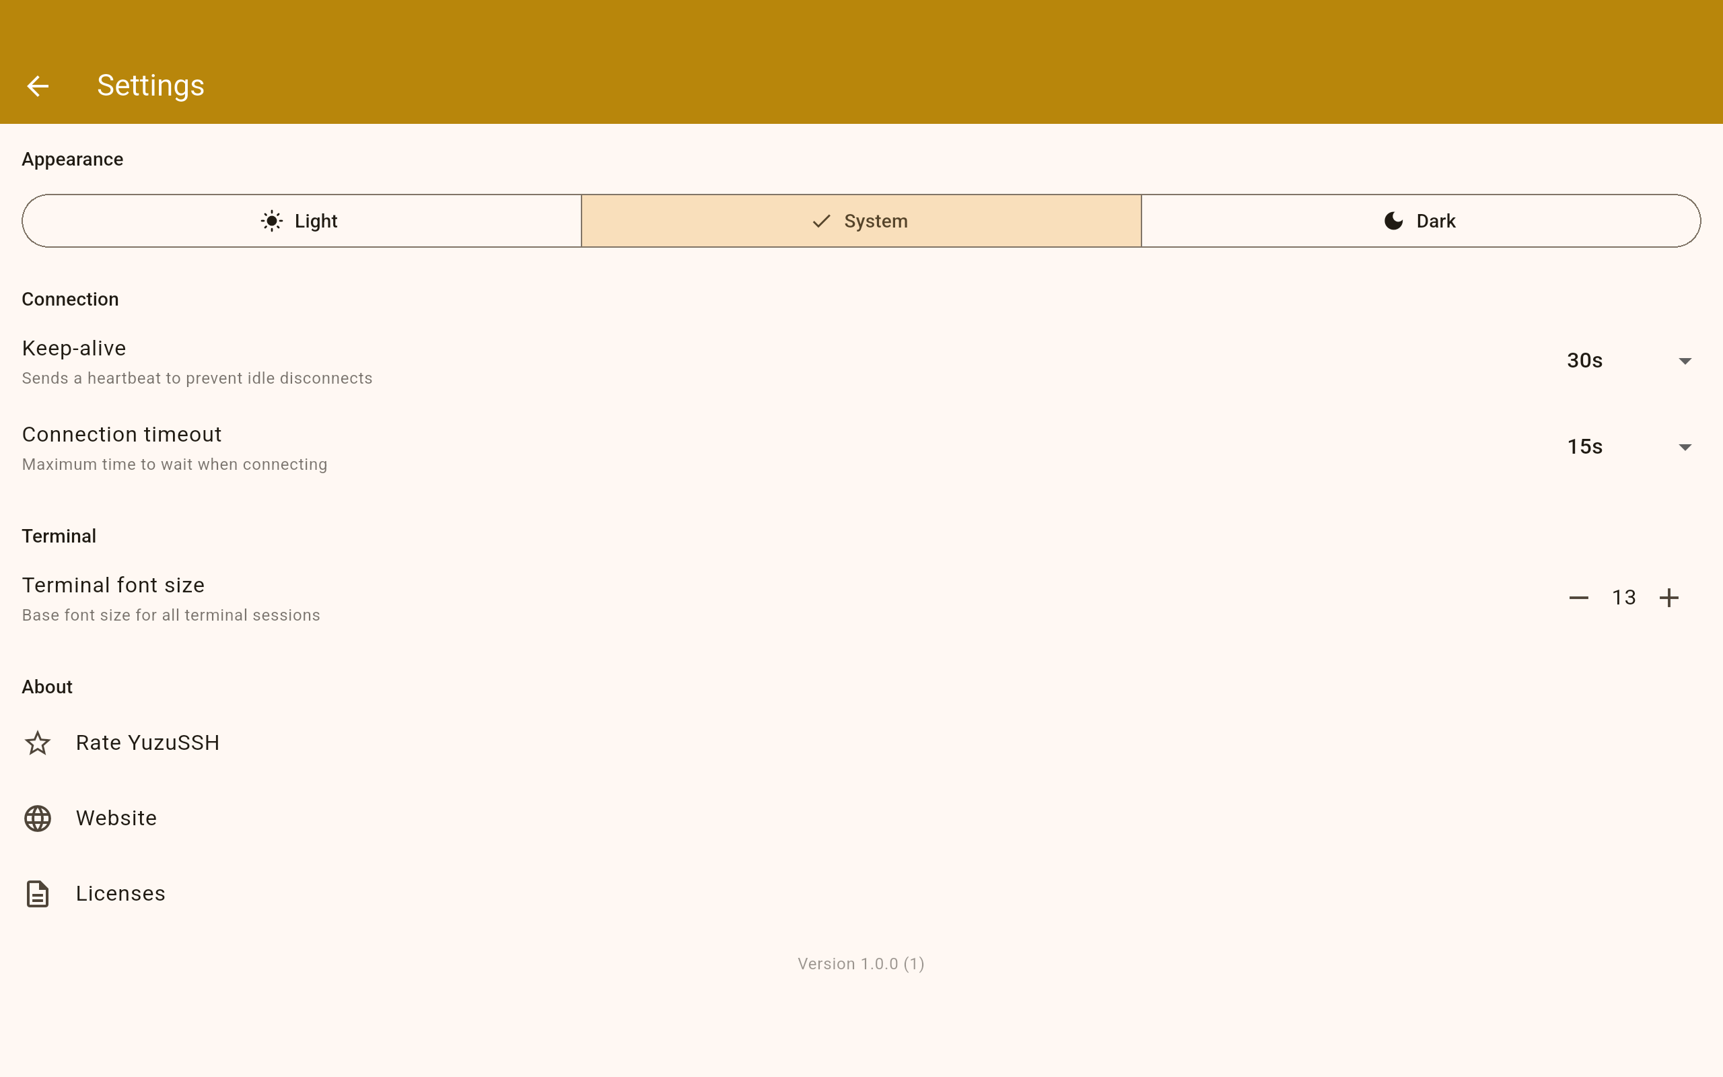Image resolution: width=1723 pixels, height=1077 pixels.
Task: Click the document icon beside Licenses
Action: [38, 894]
